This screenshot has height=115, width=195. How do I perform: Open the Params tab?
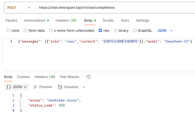point(11,21)
